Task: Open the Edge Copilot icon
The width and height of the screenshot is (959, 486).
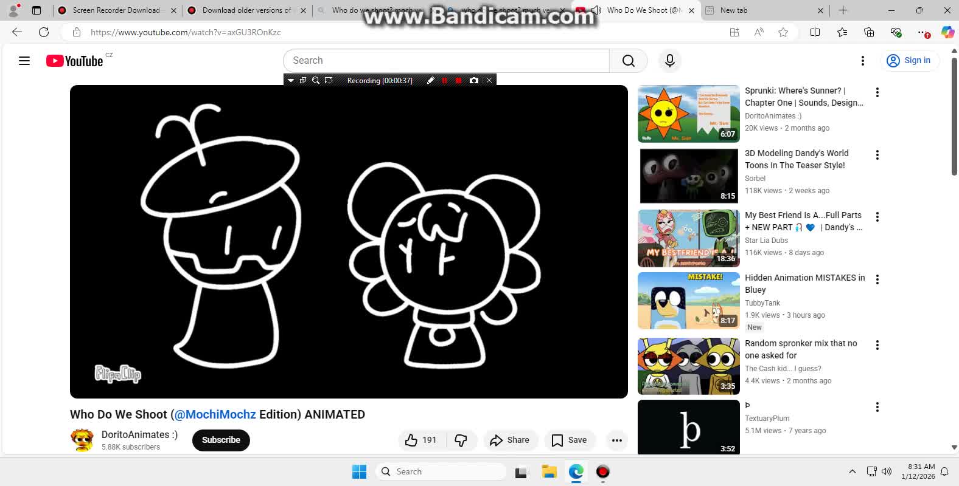Action: [x=947, y=32]
